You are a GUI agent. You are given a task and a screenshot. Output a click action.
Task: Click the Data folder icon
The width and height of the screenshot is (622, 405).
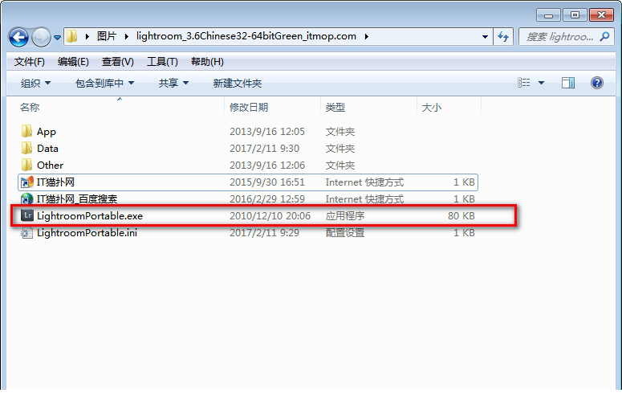[26, 148]
